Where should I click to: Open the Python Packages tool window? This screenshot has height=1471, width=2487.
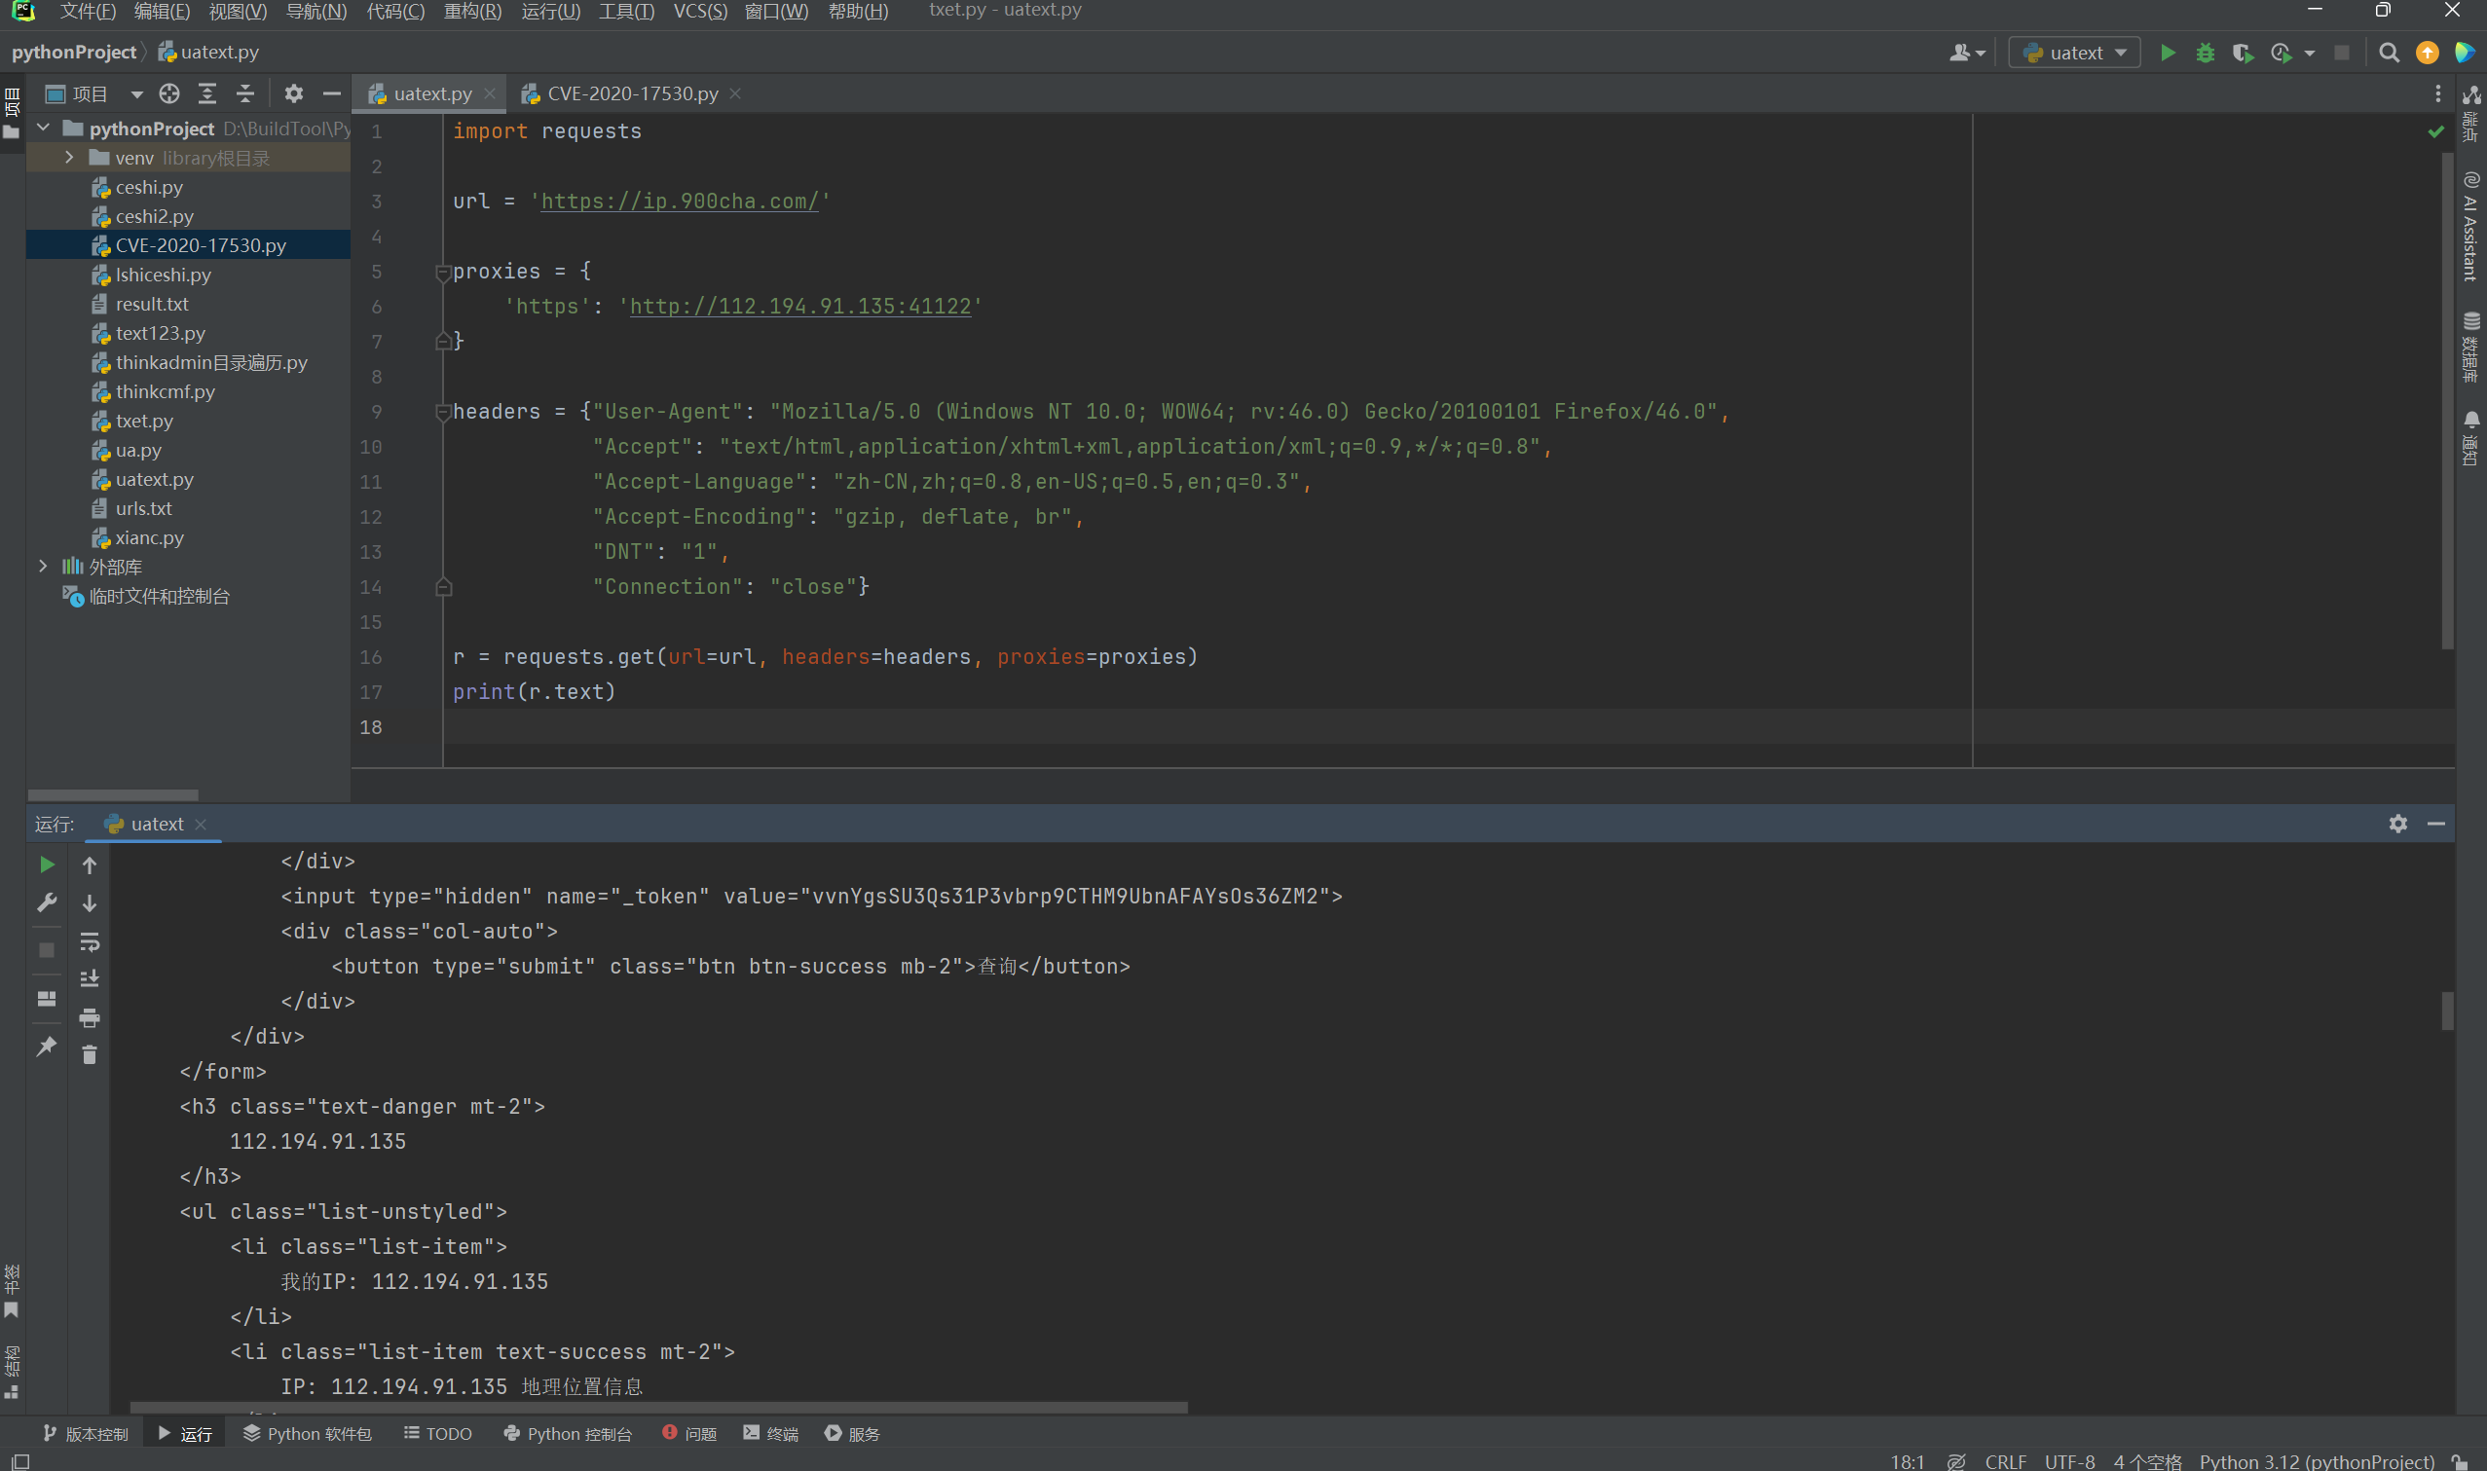pyautogui.click(x=308, y=1433)
